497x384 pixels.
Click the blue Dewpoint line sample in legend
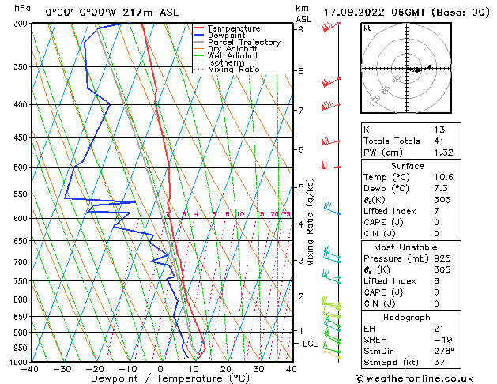point(199,35)
